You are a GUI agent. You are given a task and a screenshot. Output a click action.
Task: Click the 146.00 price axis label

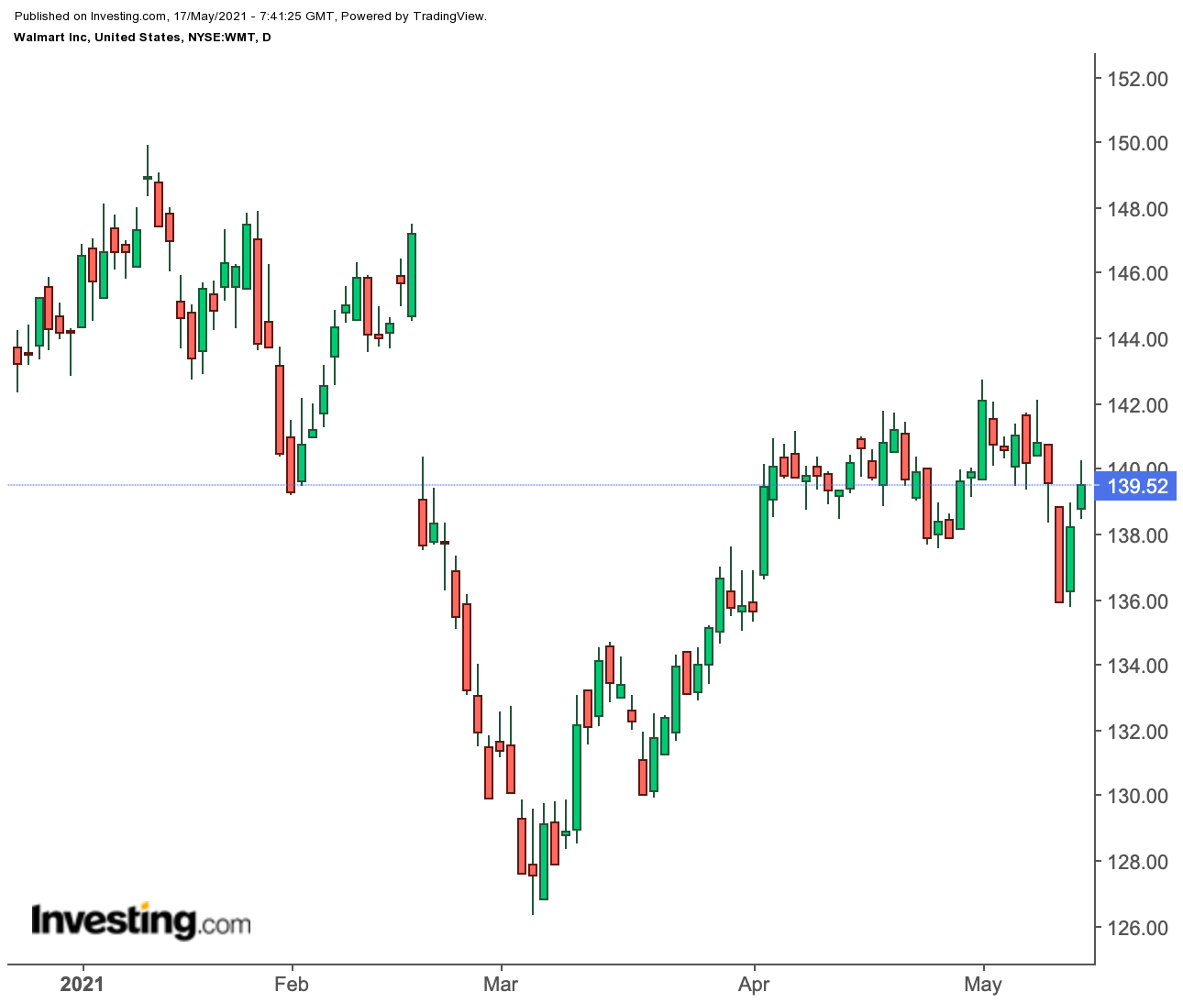pyautogui.click(x=1138, y=274)
